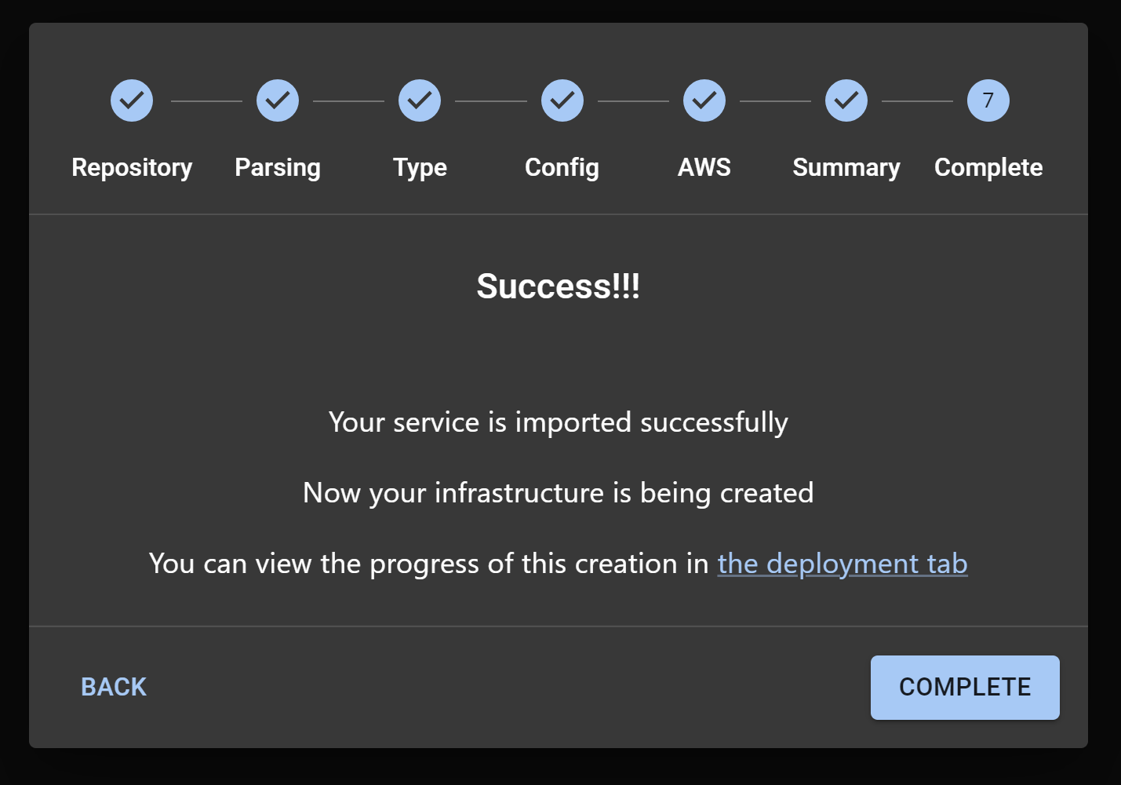The height and width of the screenshot is (785, 1121).
Task: Open the deployment tab link
Action: pos(843,564)
